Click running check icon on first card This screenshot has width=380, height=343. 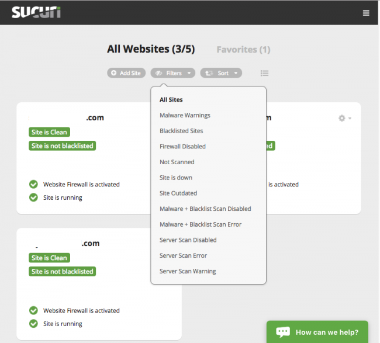click(x=33, y=198)
